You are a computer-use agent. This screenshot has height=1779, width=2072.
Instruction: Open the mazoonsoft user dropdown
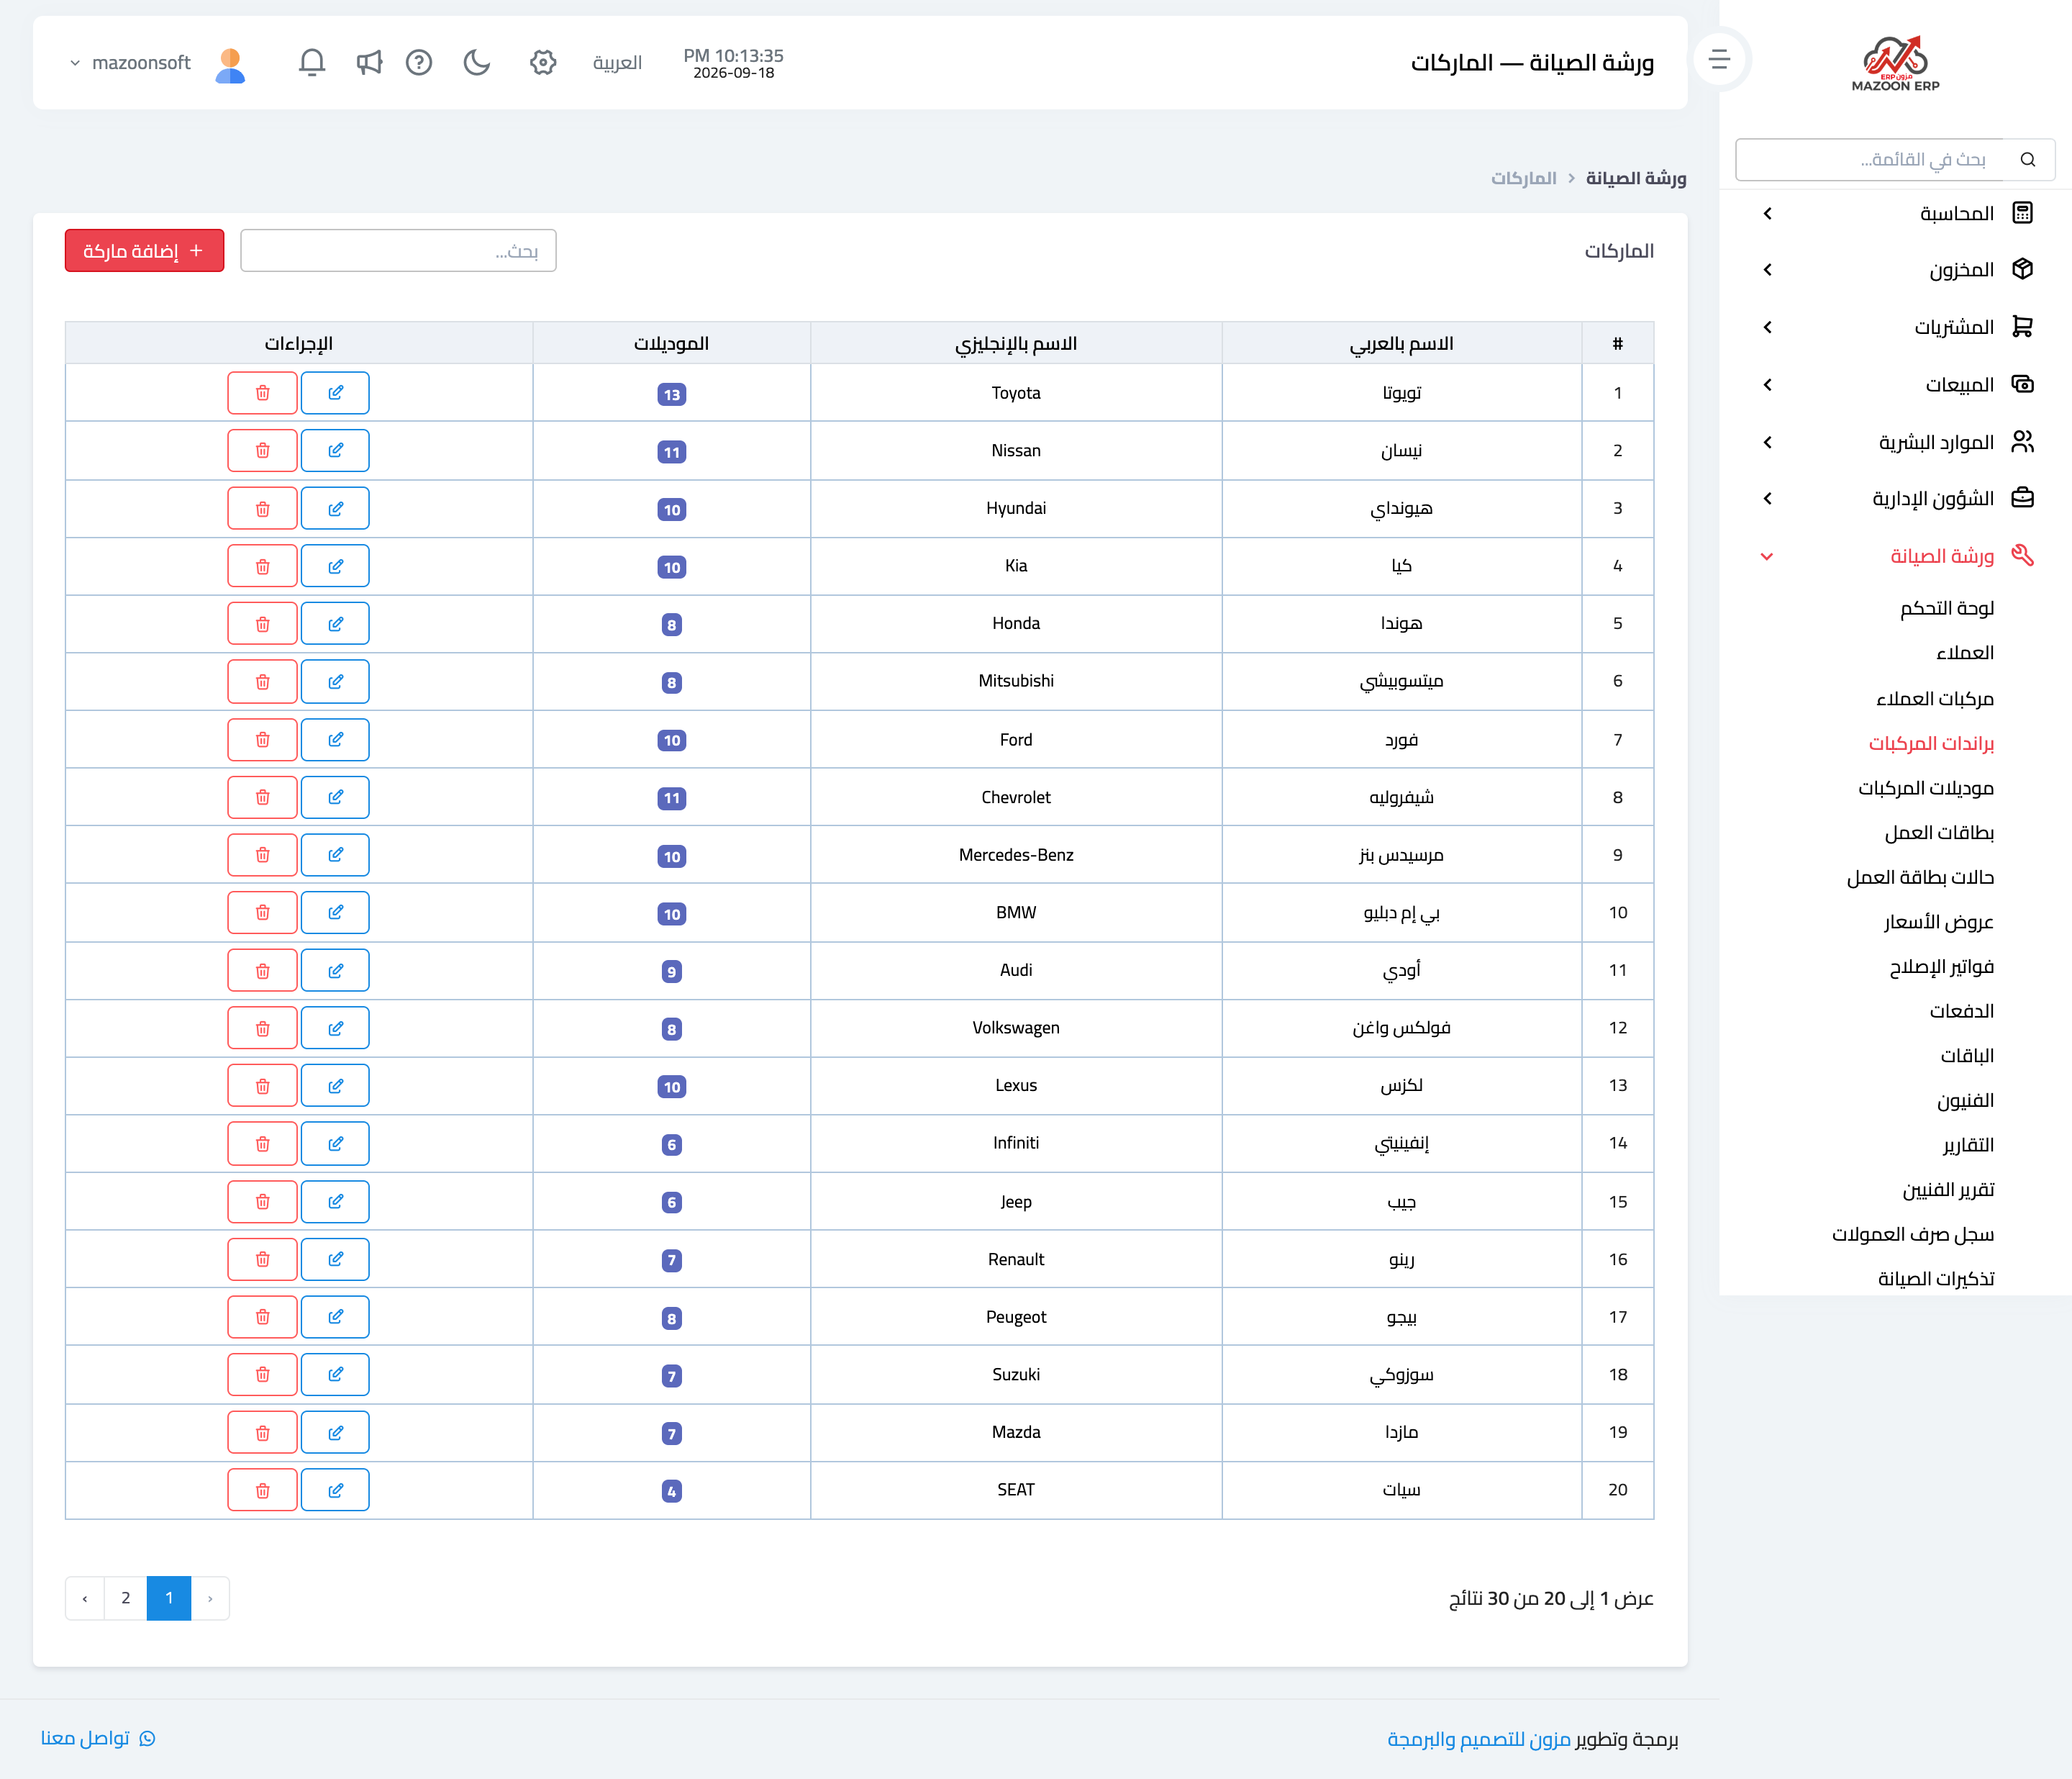pos(130,63)
